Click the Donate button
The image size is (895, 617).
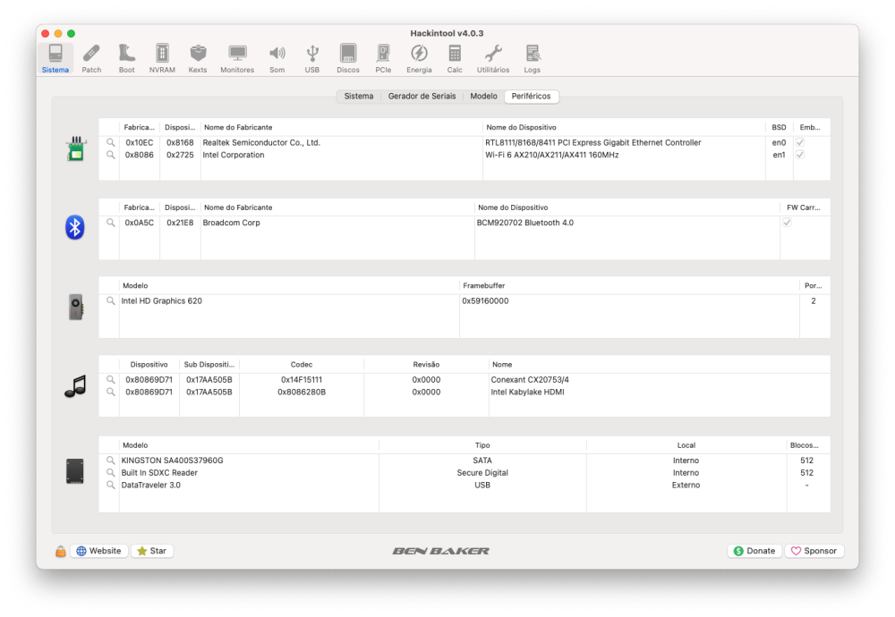point(754,551)
